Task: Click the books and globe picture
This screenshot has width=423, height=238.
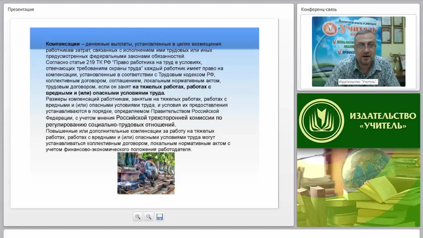Action: 359,187
